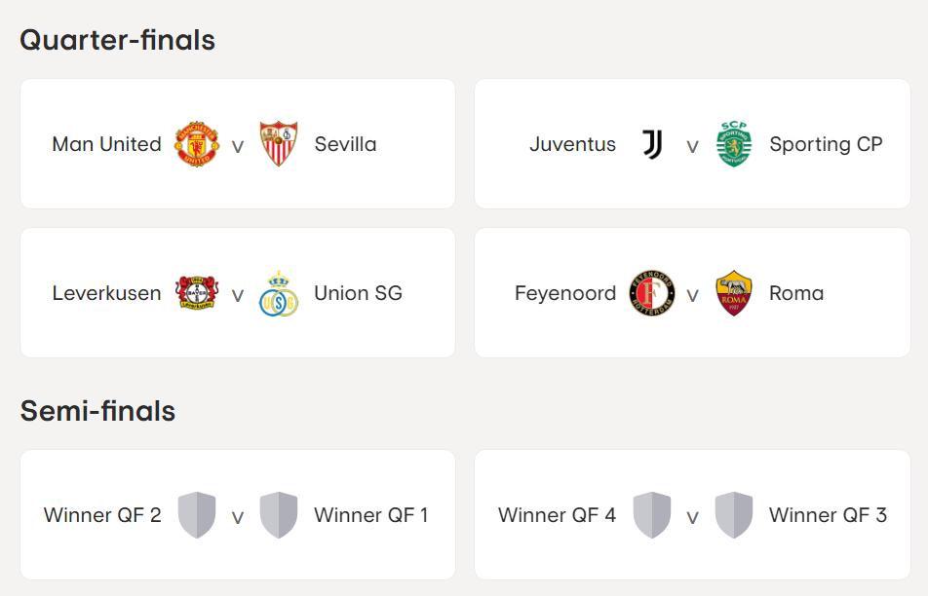Screen dimensions: 928x596
Task: Click the Feyenoord round crest
Action: 652,293
